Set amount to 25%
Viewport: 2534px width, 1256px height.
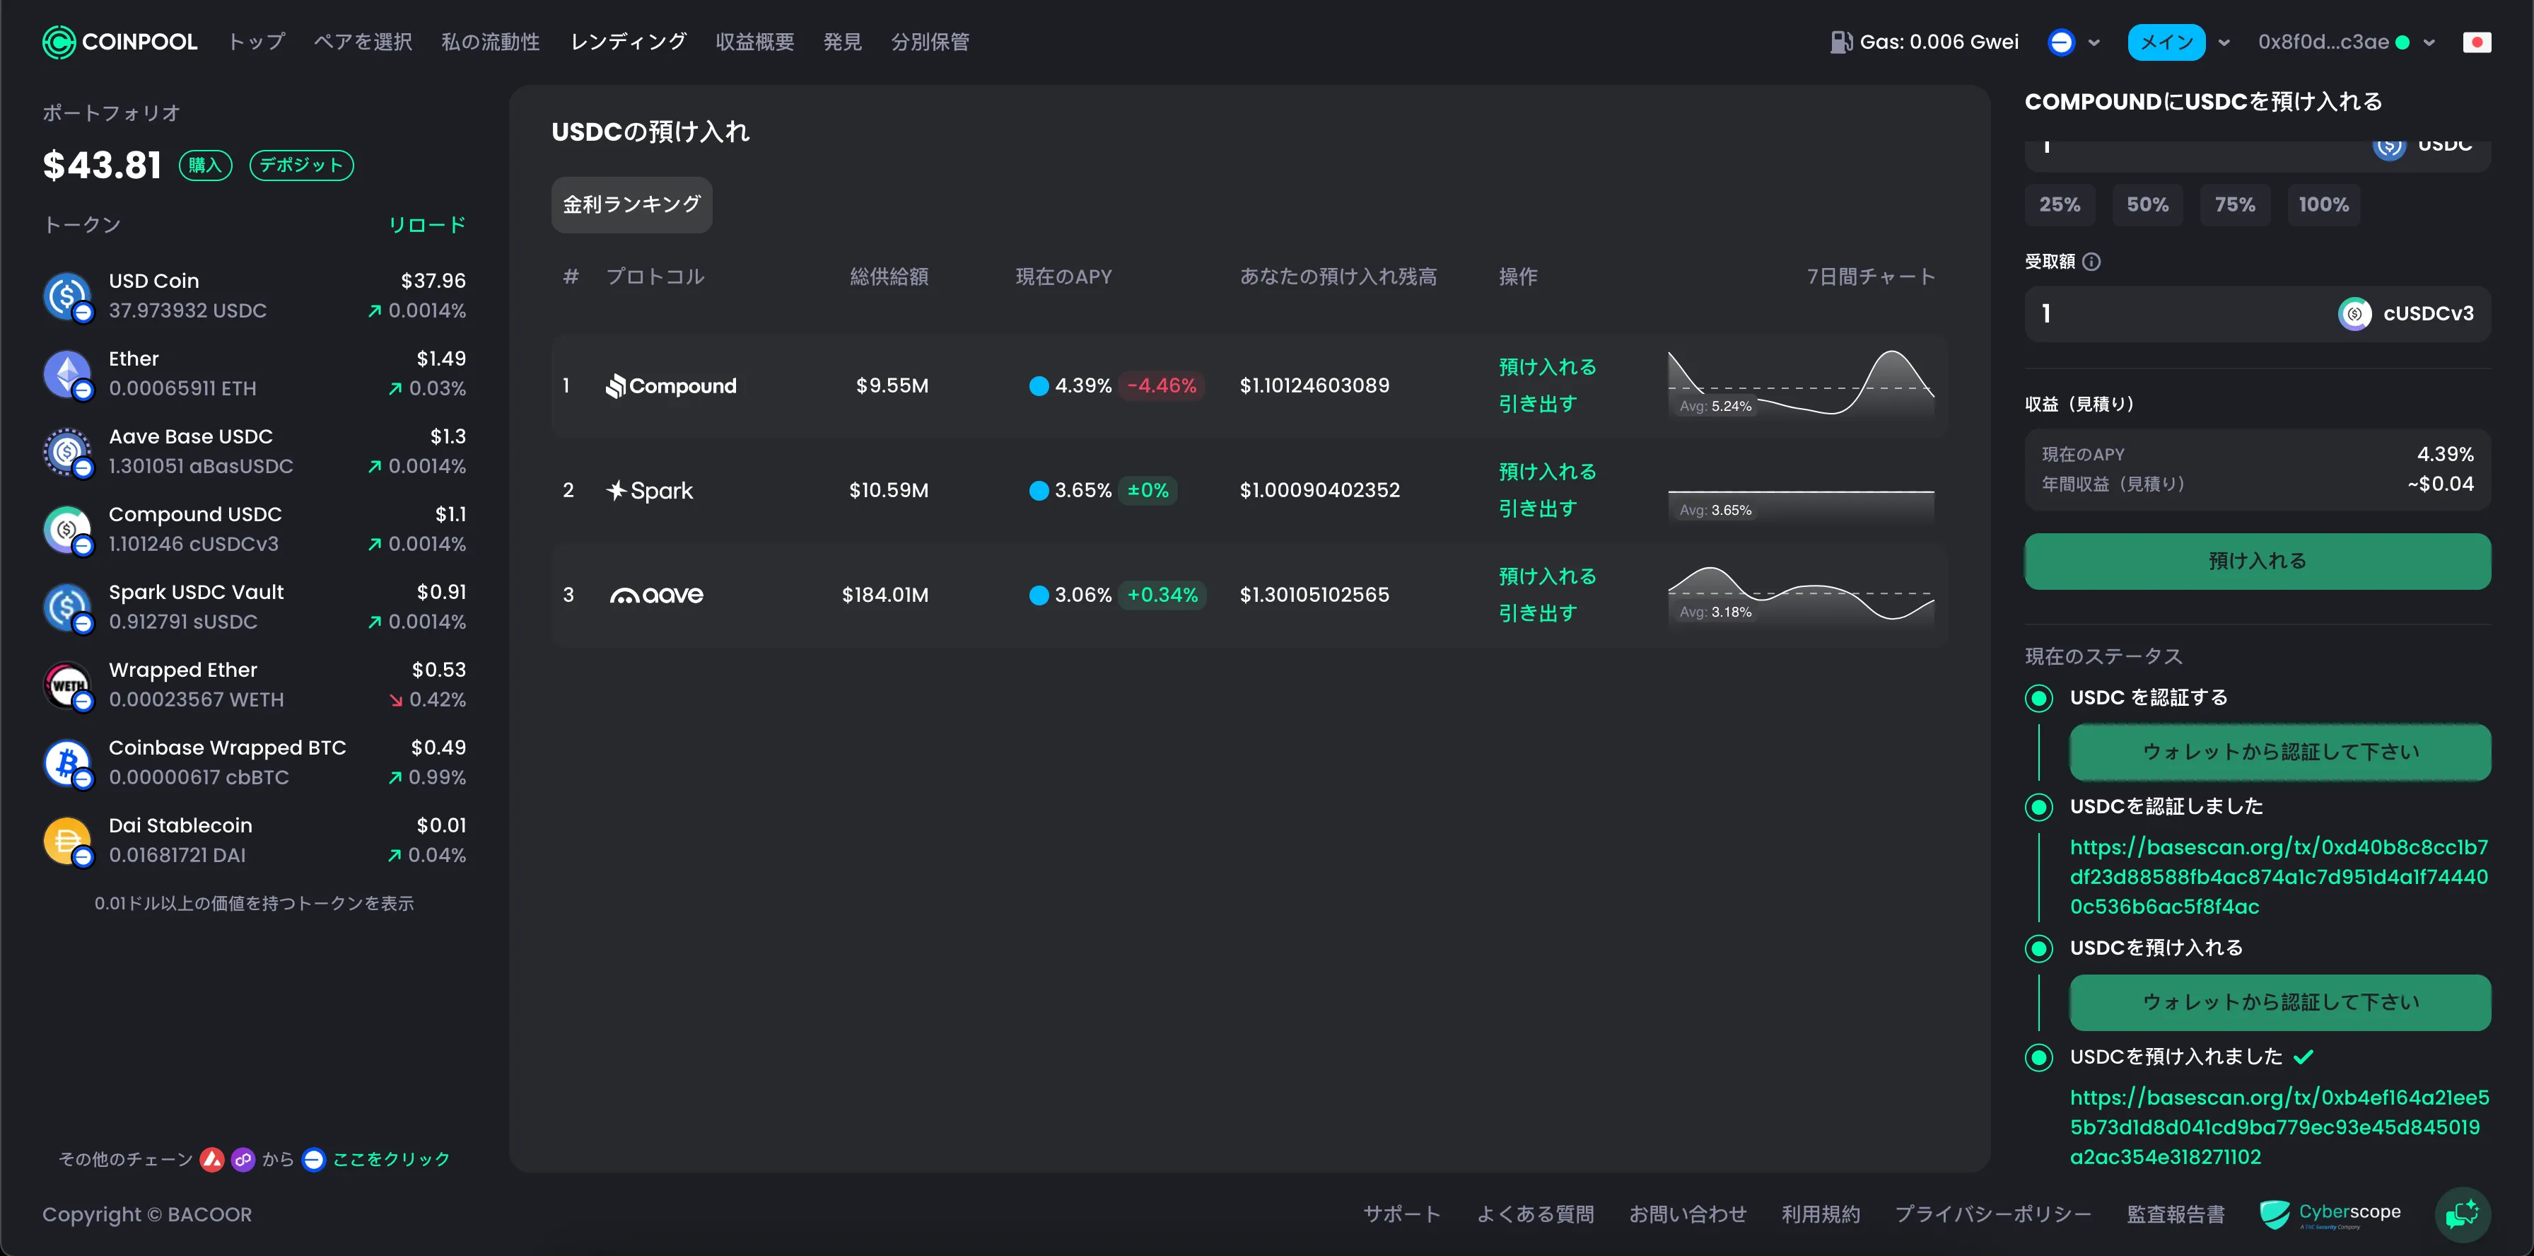[2060, 204]
